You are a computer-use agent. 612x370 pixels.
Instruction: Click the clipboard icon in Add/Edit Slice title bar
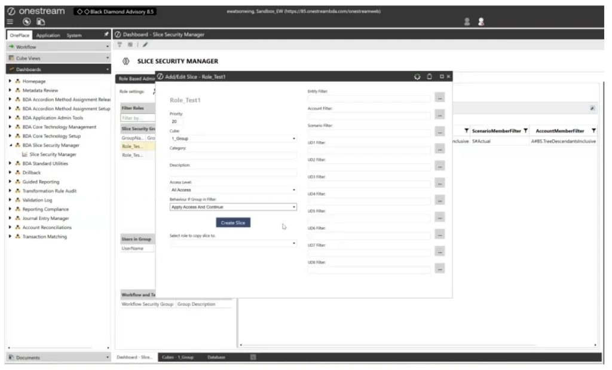pos(429,77)
